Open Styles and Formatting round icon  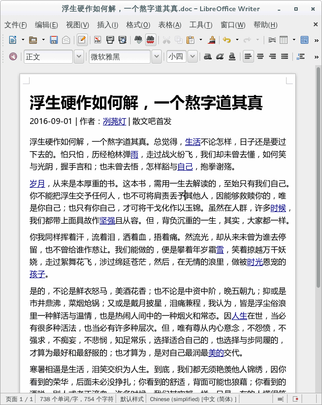point(13,56)
